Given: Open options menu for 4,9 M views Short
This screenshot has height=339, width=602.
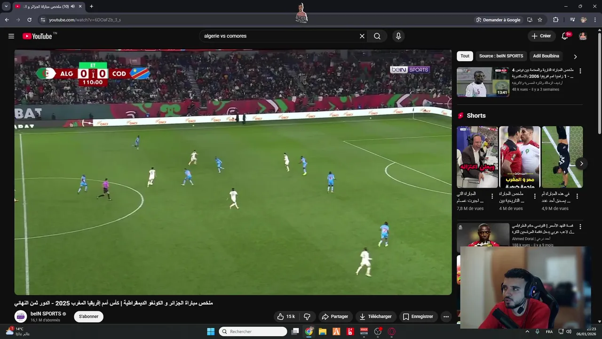Looking at the screenshot, I should [x=577, y=196].
